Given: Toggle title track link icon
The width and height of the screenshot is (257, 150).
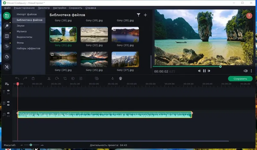Looking at the screenshot, I should (x=8, y=93).
